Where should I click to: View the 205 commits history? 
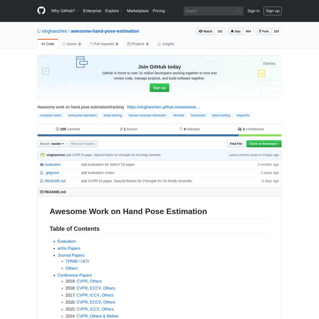tap(68, 129)
